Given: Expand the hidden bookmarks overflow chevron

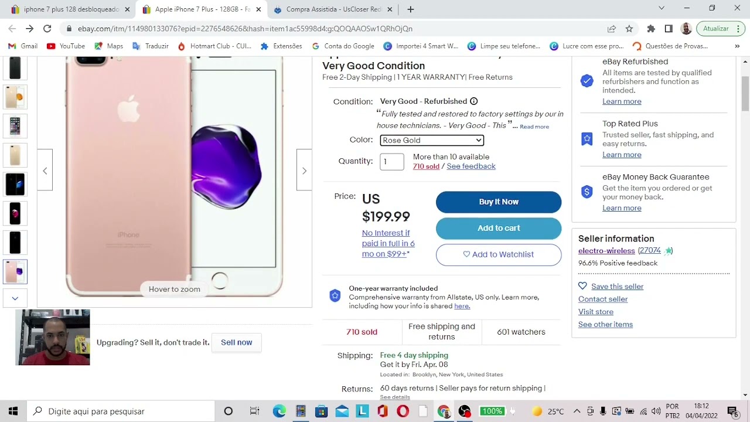Looking at the screenshot, I should [x=737, y=46].
